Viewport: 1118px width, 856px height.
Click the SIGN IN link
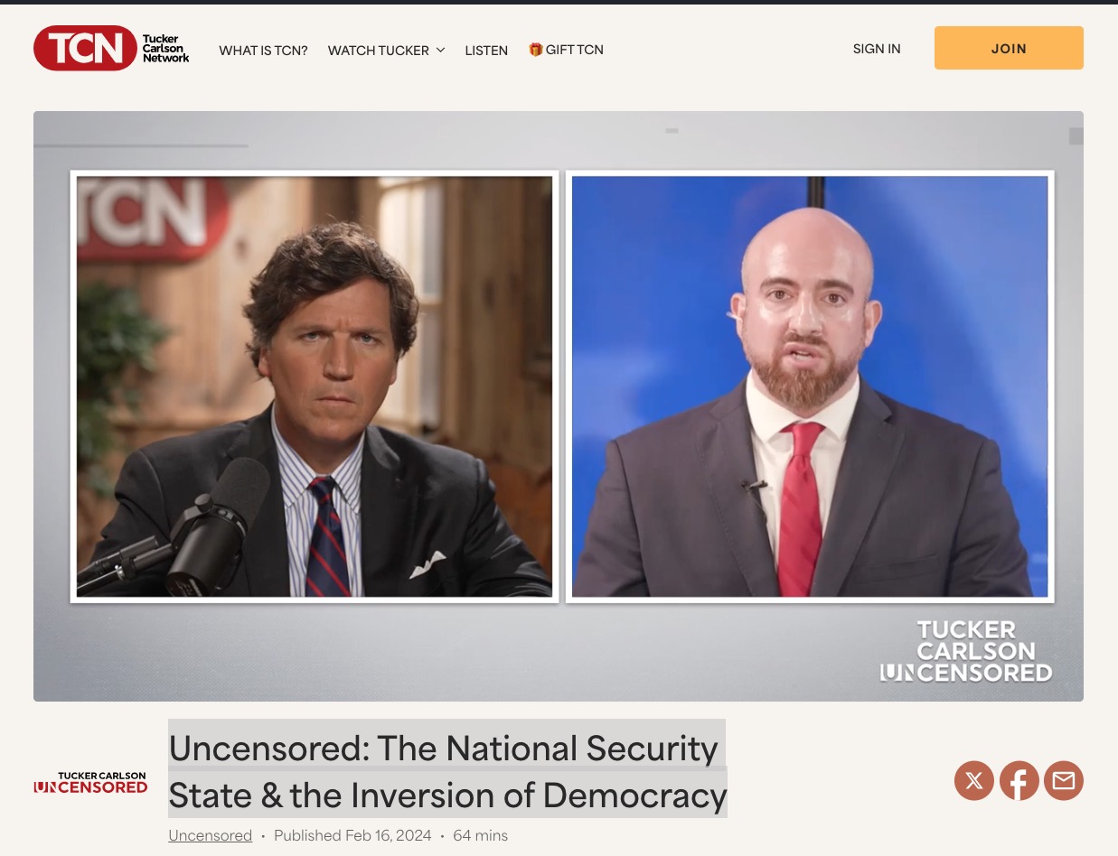(877, 49)
